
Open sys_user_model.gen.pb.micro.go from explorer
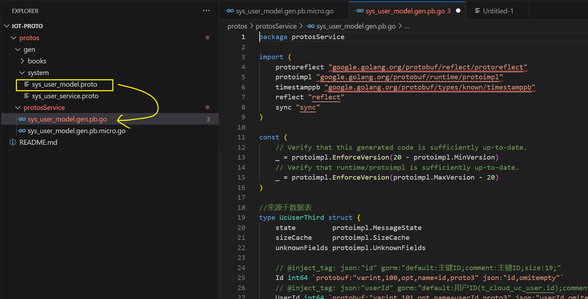(x=76, y=131)
